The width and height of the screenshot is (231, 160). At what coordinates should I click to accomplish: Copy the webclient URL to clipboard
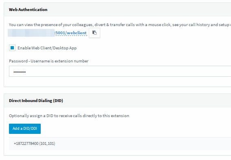coord(95,33)
